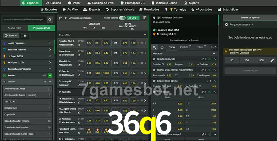This screenshot has width=277, height=141.
Task: Open Copa Do Mundo Feminina league
Action: coord(27,121)
